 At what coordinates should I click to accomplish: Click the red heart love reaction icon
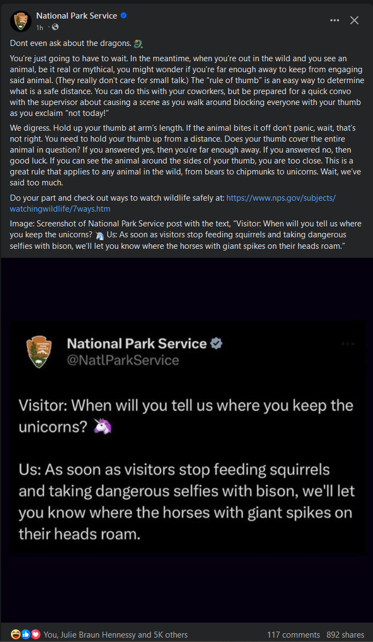pyautogui.click(x=36, y=634)
